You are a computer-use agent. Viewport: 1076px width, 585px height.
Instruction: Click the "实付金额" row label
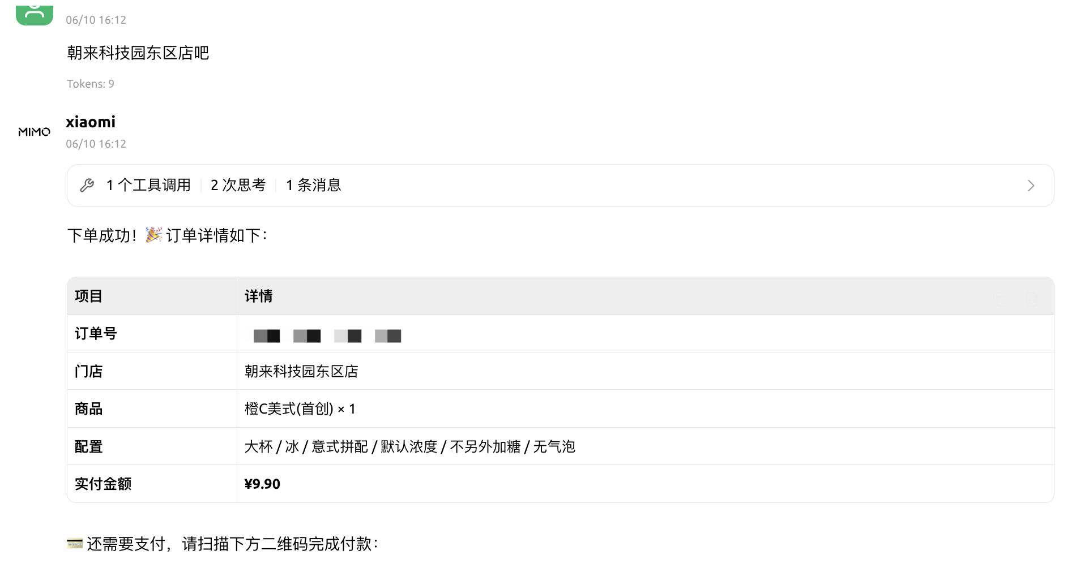point(103,484)
